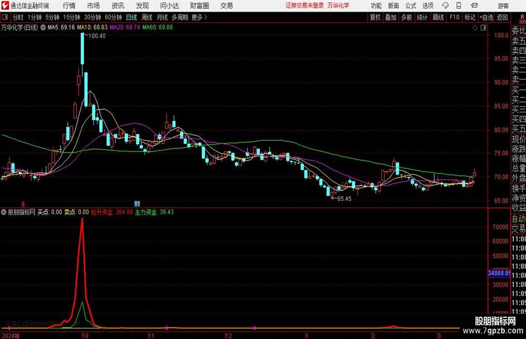
Task: Open the 资讯 menu
Action: (118, 6)
